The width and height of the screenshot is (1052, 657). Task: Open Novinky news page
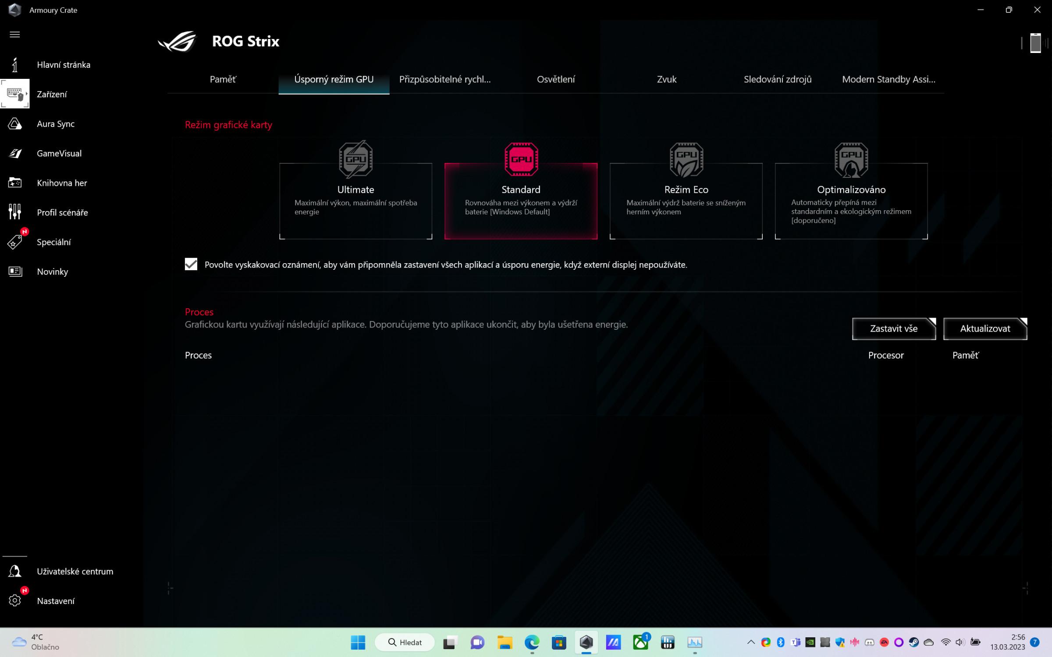(x=52, y=272)
